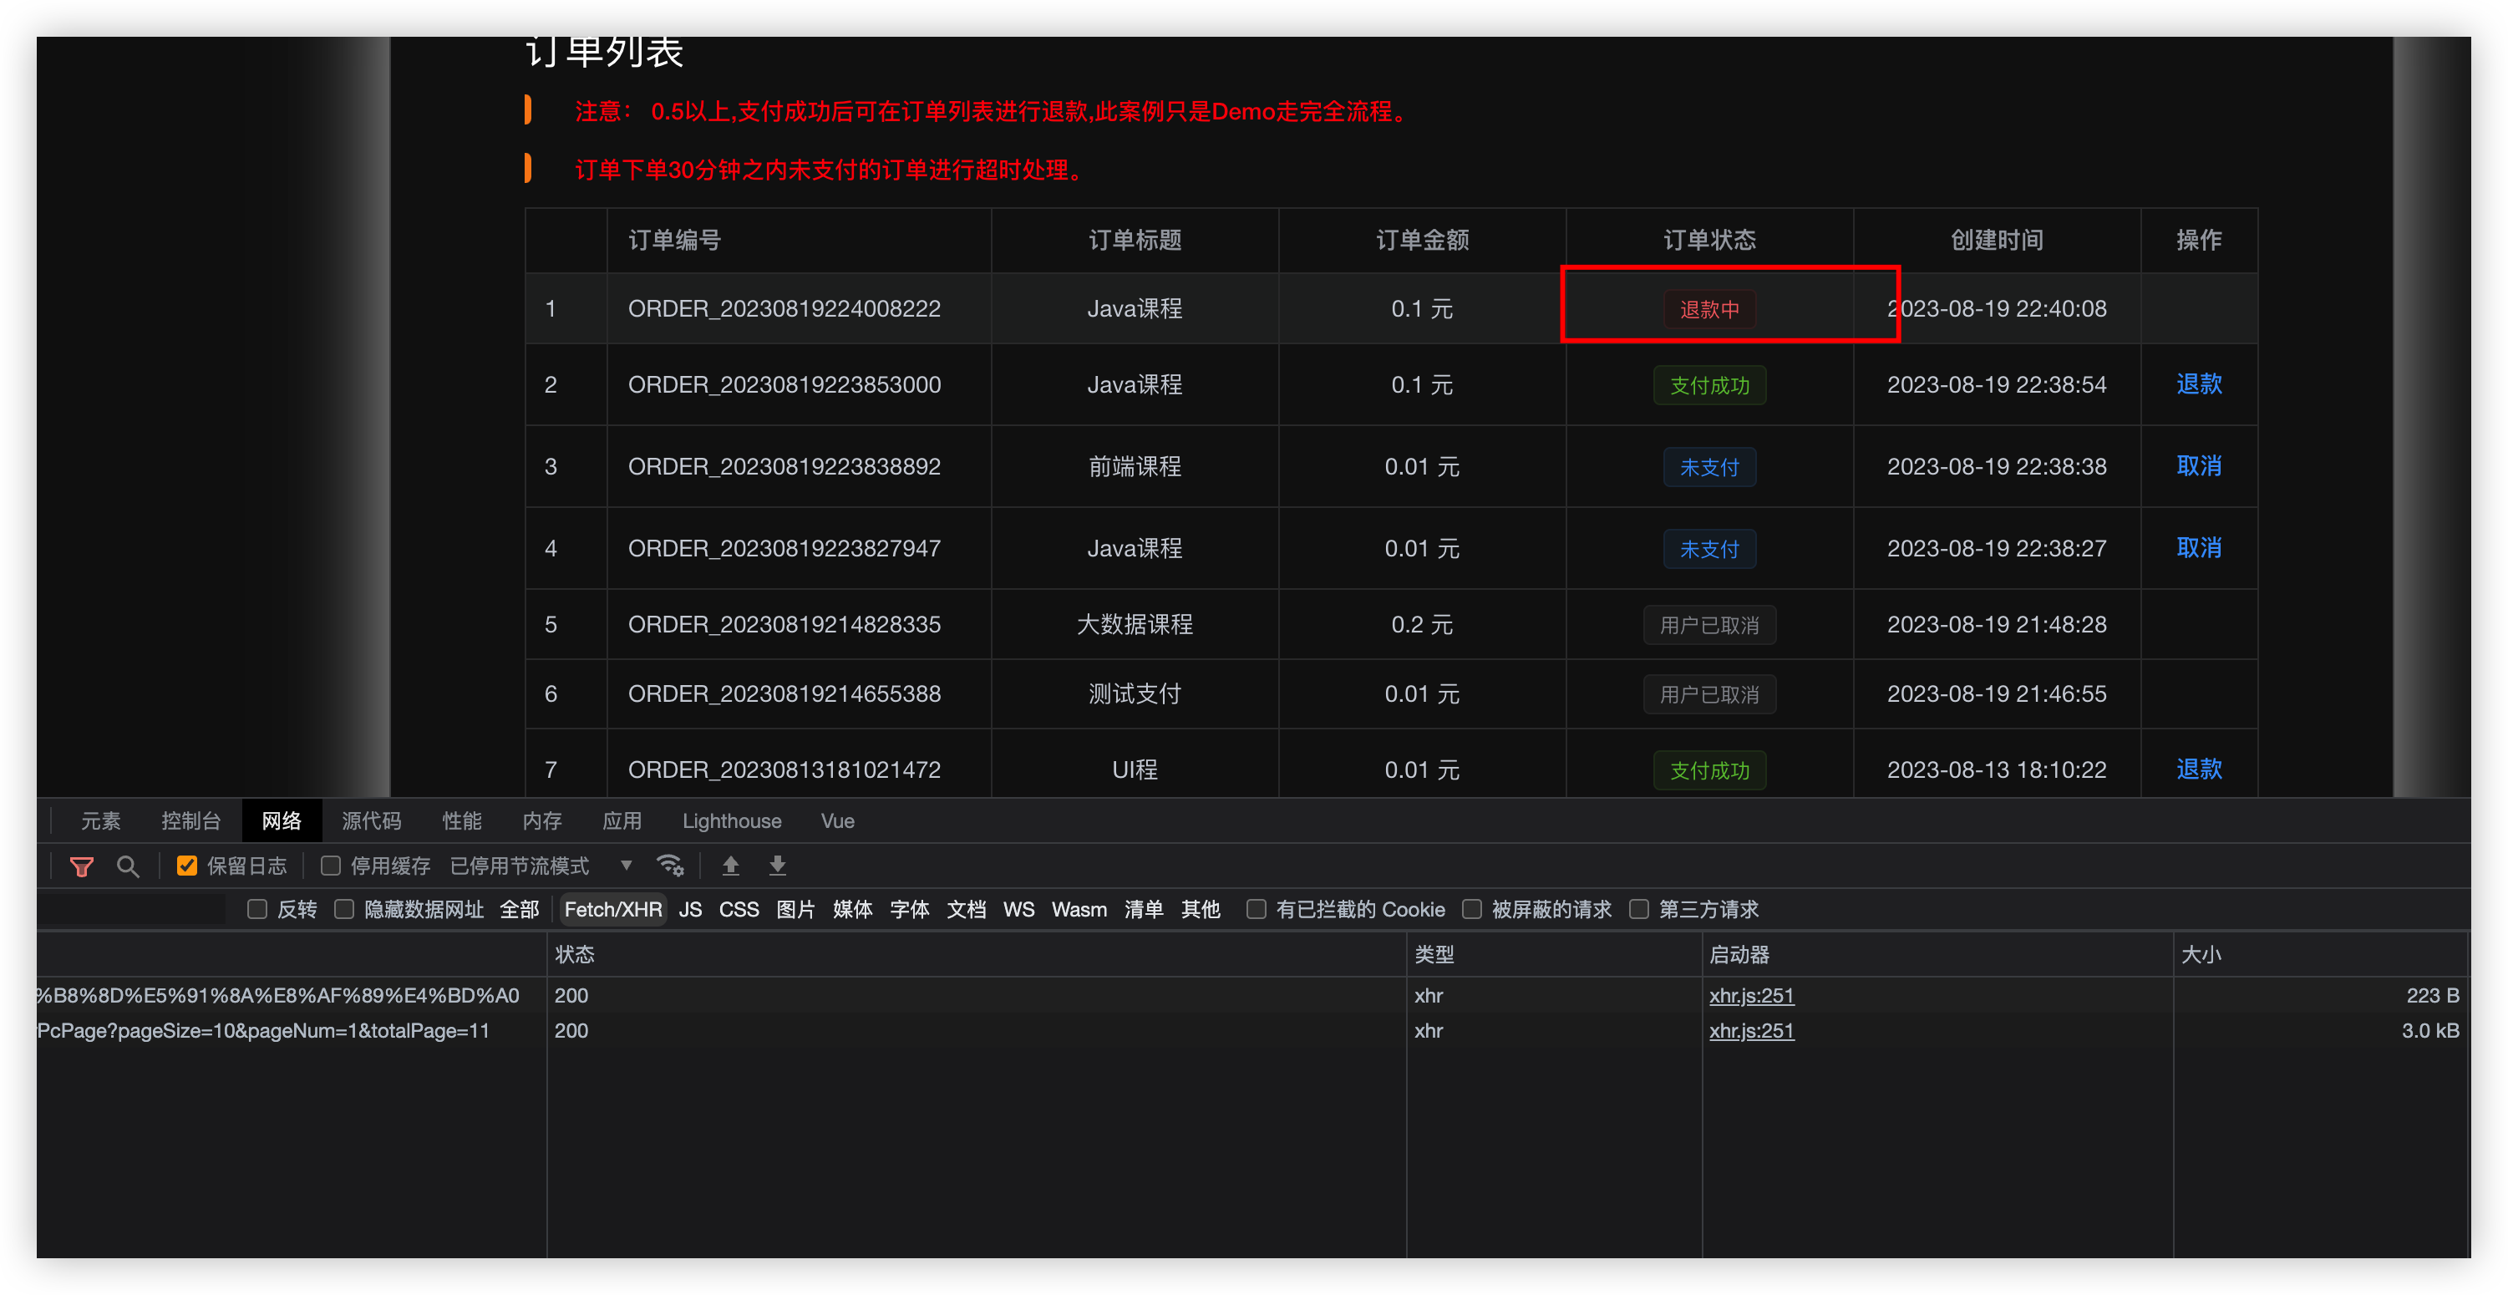This screenshot has width=2508, height=1295.
Task: Uncheck the 保留日志 checkbox
Action: coord(186,866)
